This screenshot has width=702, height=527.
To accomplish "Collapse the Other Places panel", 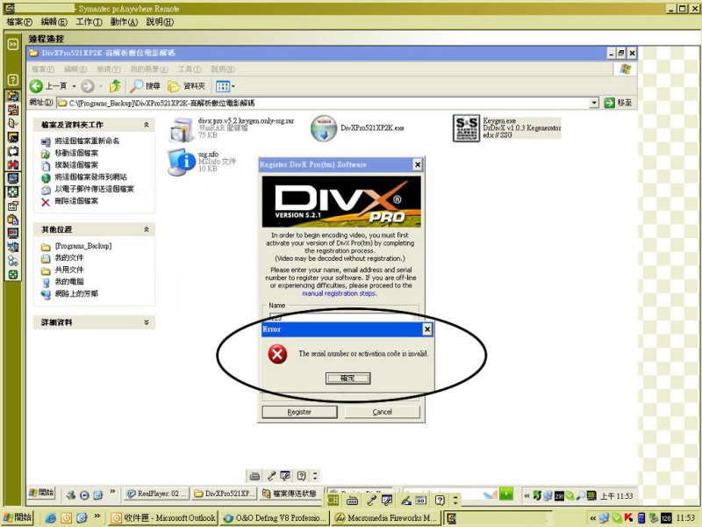I will [x=146, y=229].
